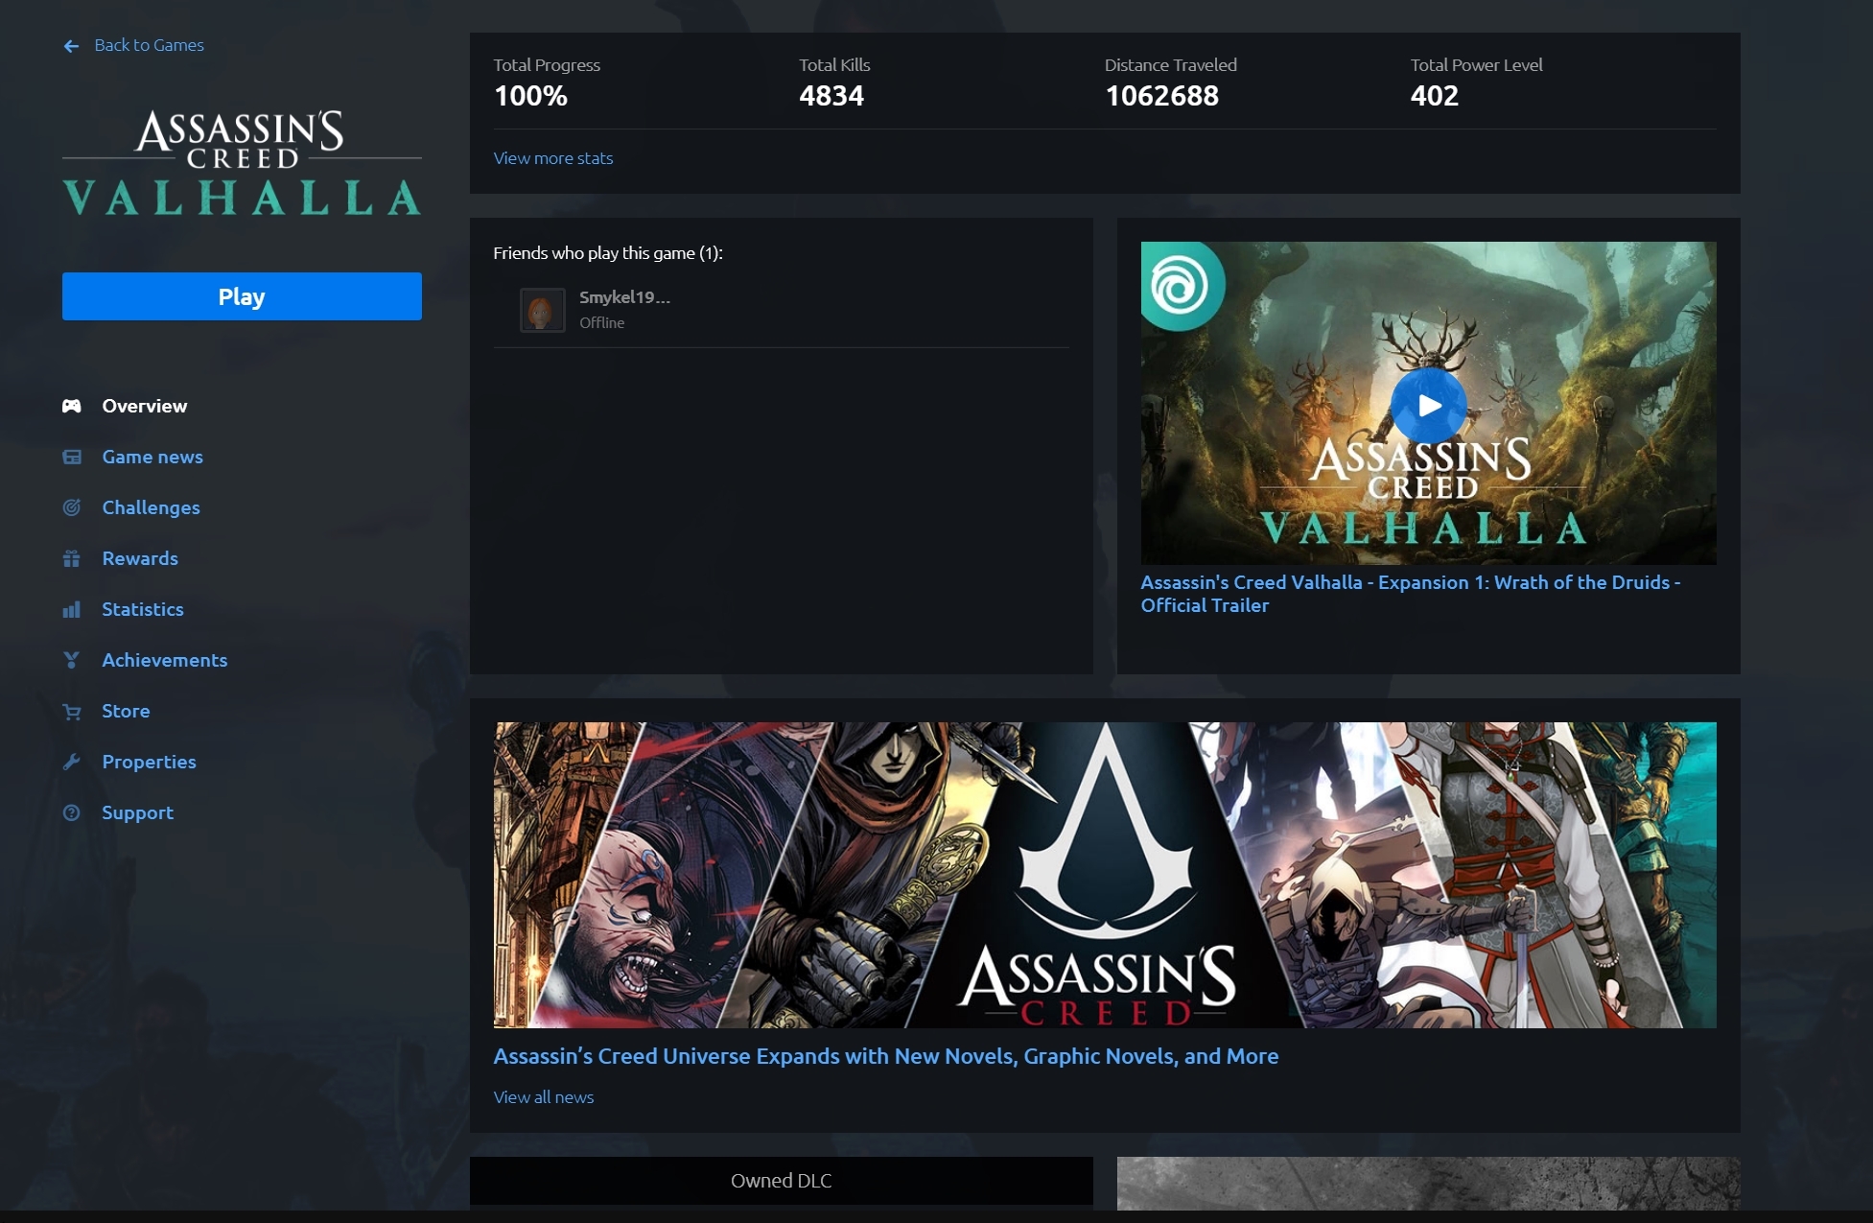
Task: Click the Overview gamepad icon
Action: point(72,406)
